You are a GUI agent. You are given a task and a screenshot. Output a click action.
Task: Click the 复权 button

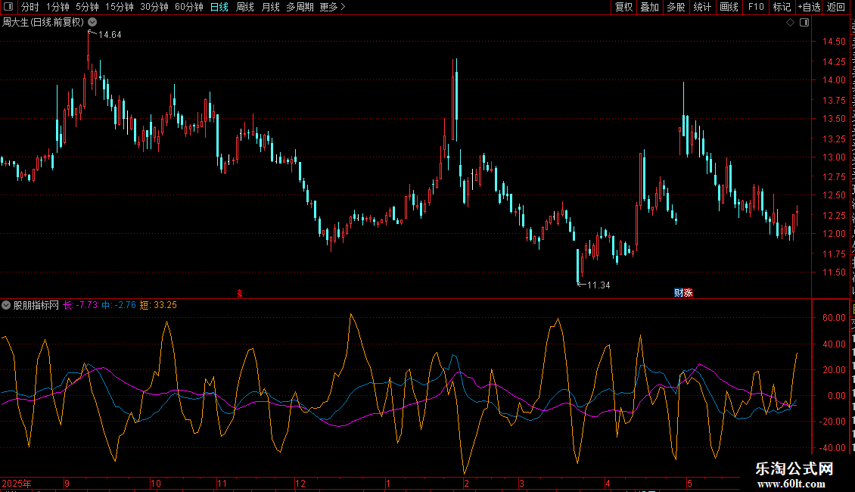[623, 7]
